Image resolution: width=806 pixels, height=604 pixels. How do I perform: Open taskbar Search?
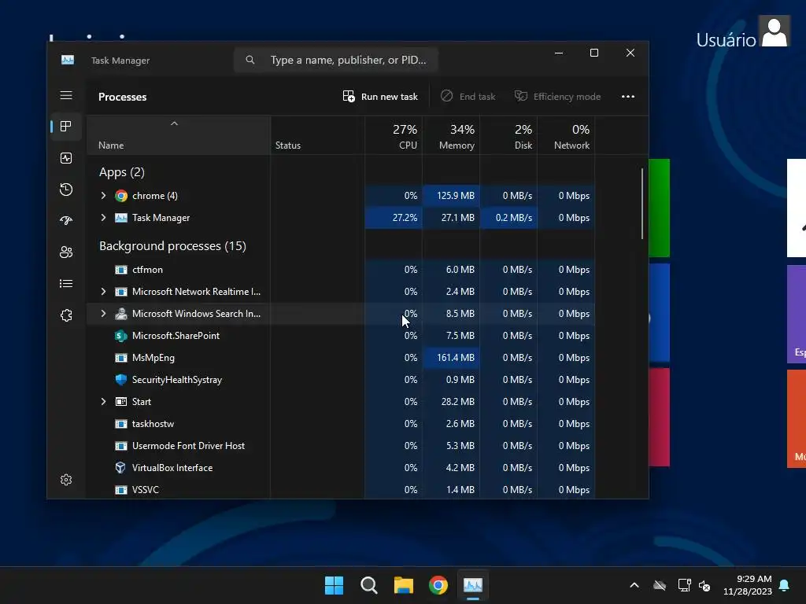pyautogui.click(x=368, y=585)
